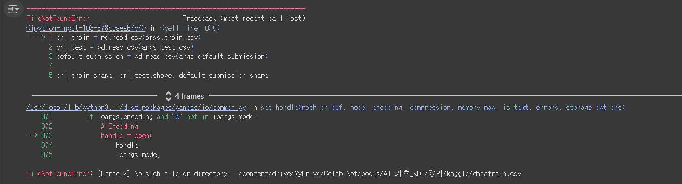Click the Traceback (most recent call last) text
The image size is (682, 184).
click(244, 19)
